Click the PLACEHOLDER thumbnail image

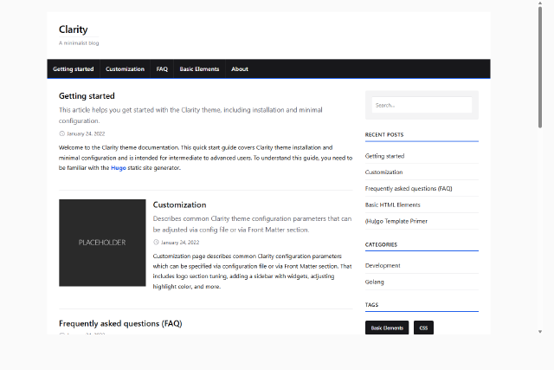coord(102,243)
